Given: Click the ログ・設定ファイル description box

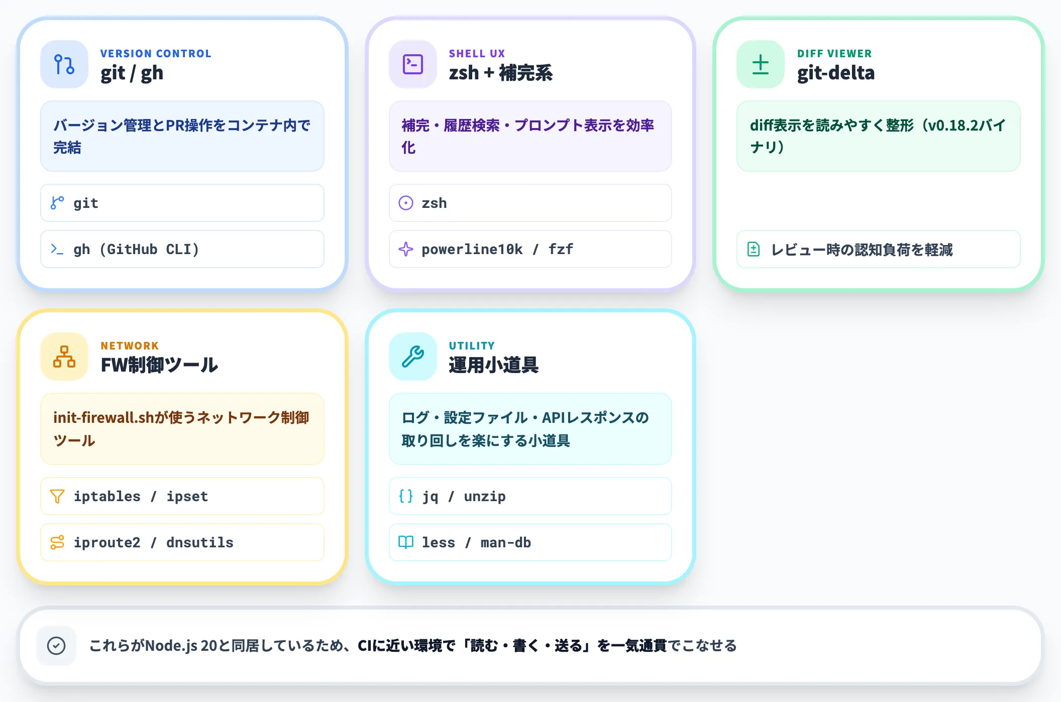Looking at the screenshot, I should (530, 429).
